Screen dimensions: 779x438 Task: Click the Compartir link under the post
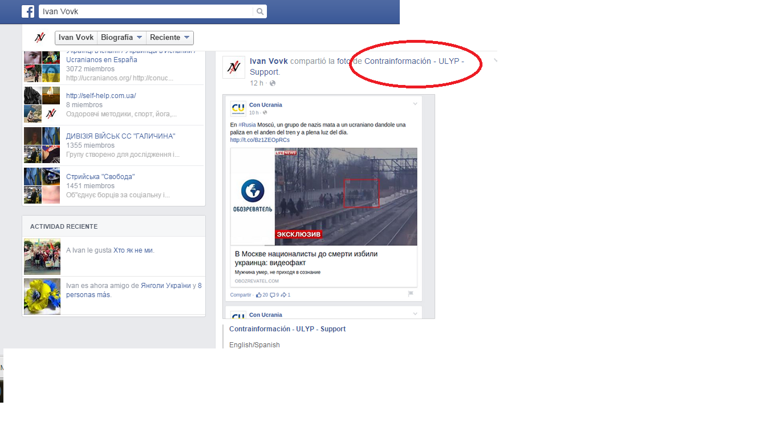point(240,295)
